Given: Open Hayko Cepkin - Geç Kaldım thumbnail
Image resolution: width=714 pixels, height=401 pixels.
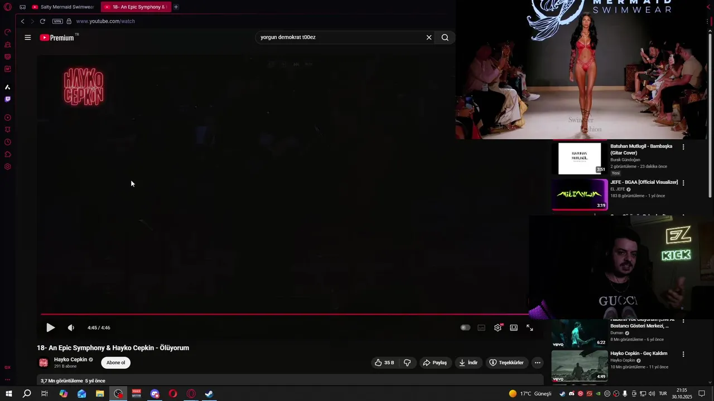Looking at the screenshot, I should 580,365.
